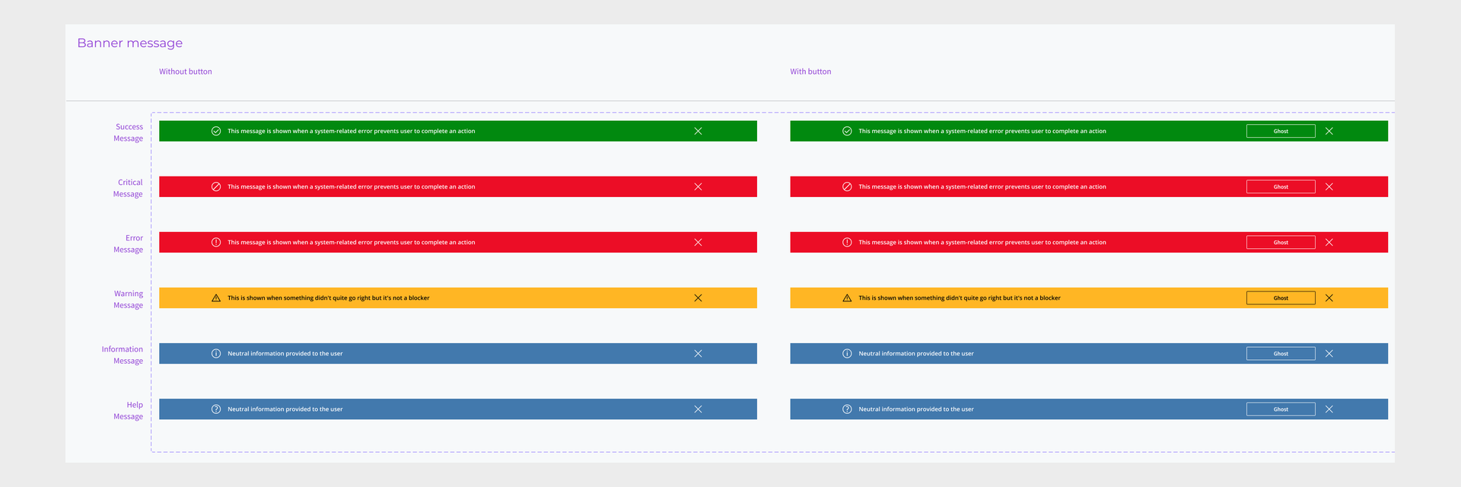Click question mark icon in Help banner with button
This screenshot has height=487, width=1461.
point(847,409)
